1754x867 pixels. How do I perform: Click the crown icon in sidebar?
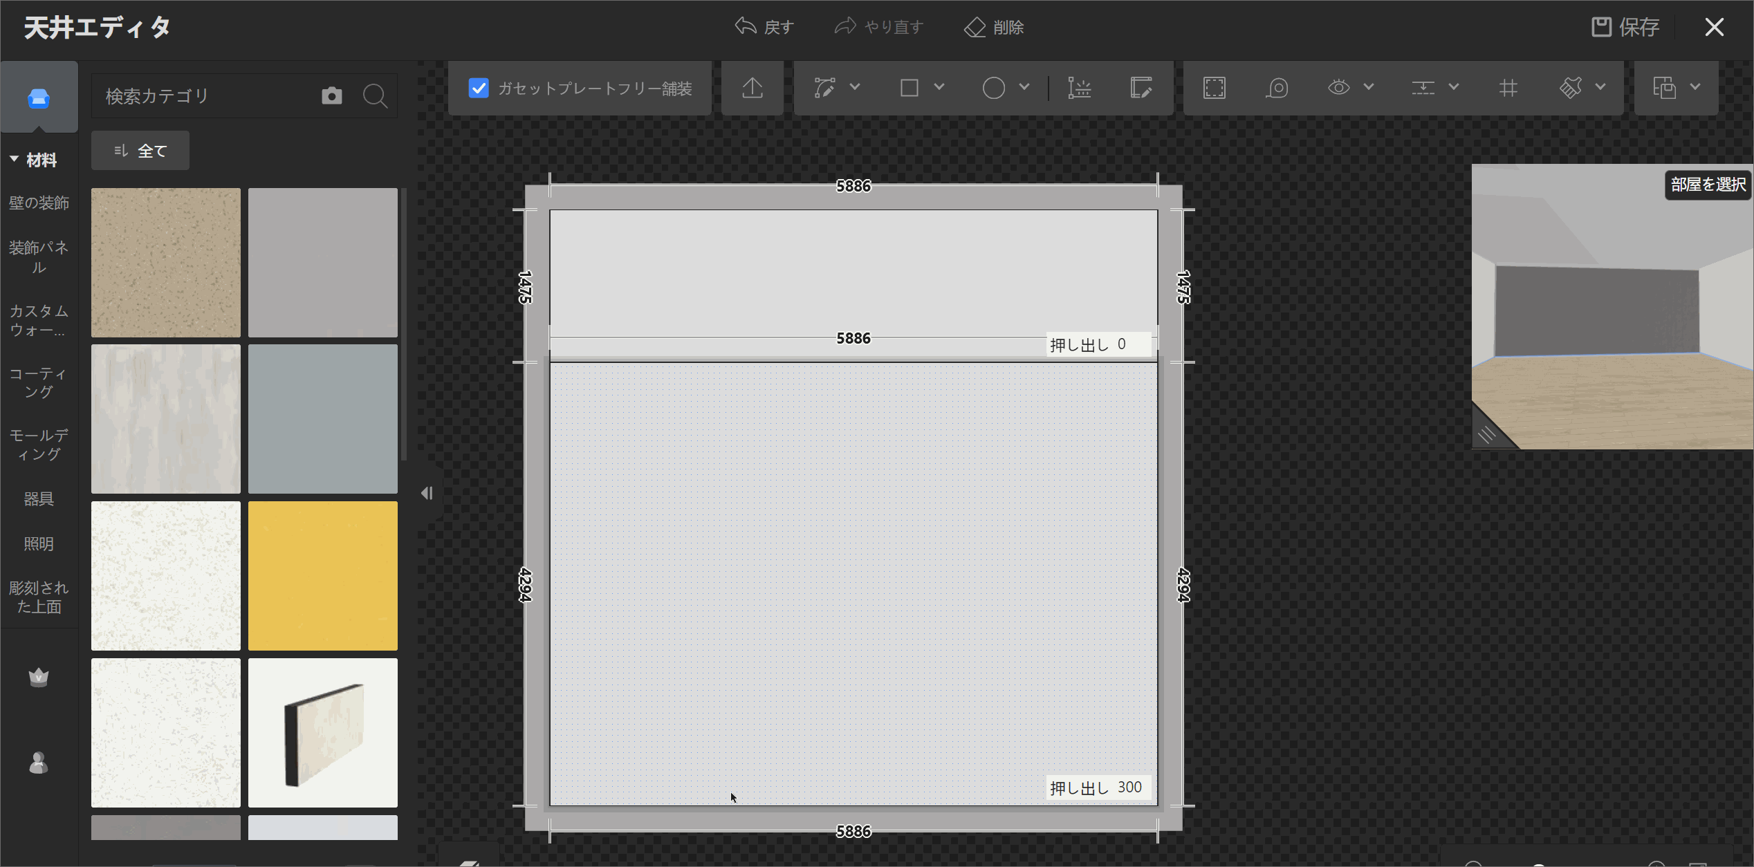coord(39,676)
